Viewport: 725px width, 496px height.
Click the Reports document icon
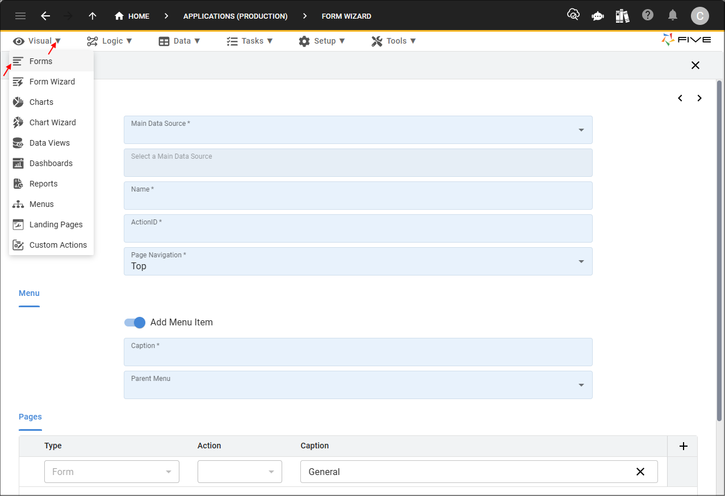pos(18,184)
